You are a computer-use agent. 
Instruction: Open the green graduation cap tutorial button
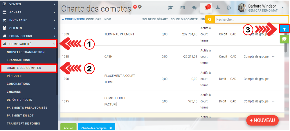284,39
